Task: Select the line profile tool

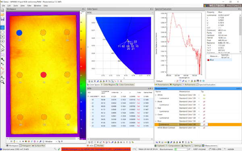Action: click(x=2, y=46)
